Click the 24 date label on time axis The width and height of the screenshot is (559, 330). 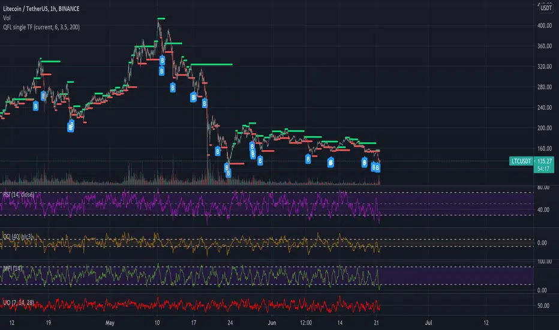tap(230, 323)
